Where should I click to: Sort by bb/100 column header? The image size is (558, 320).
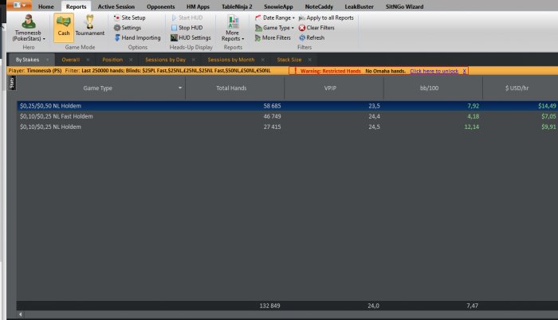pos(429,88)
